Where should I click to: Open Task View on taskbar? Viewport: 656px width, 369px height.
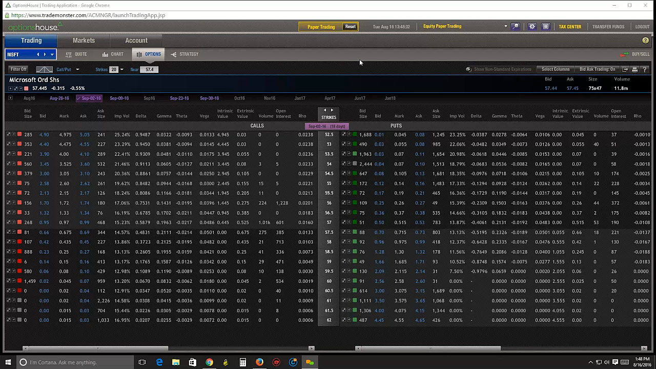142,362
